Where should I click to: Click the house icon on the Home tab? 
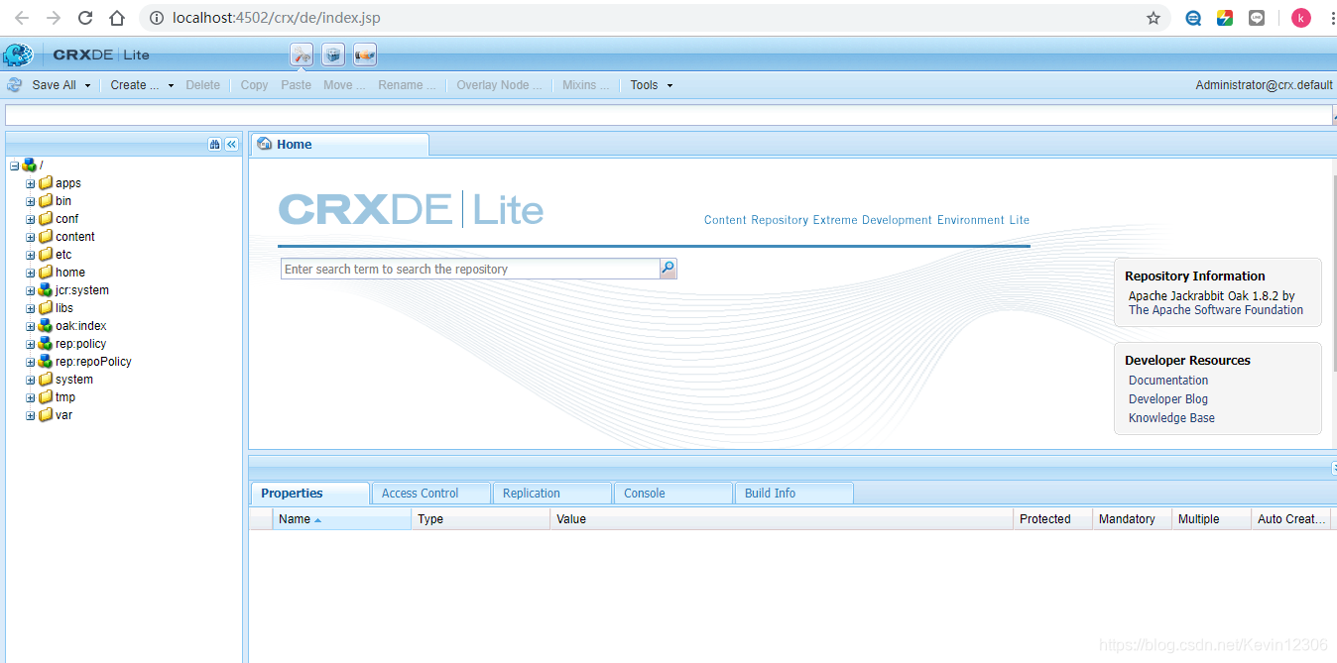coord(265,145)
